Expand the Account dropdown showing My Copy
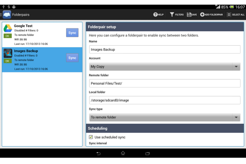 165,67
